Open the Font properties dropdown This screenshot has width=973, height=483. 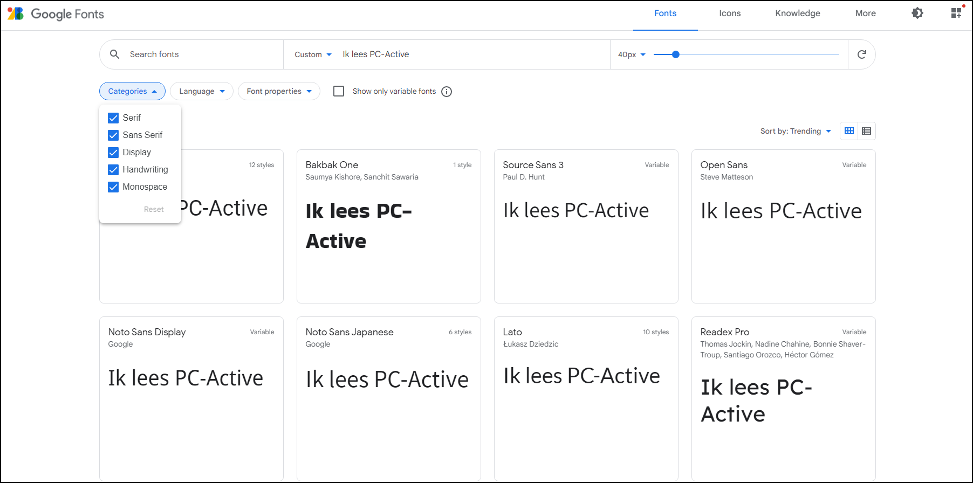coord(279,91)
